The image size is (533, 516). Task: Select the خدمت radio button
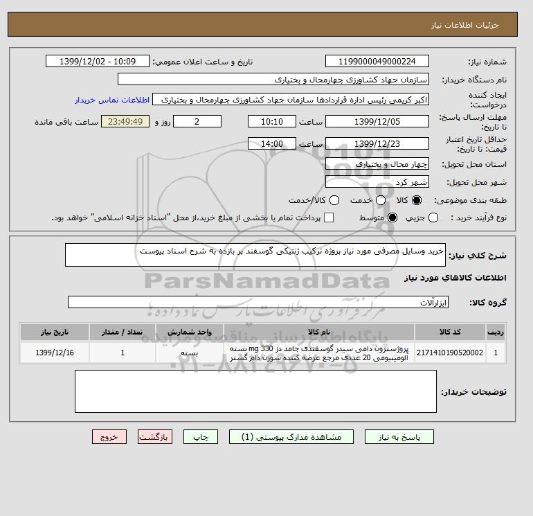[381, 200]
